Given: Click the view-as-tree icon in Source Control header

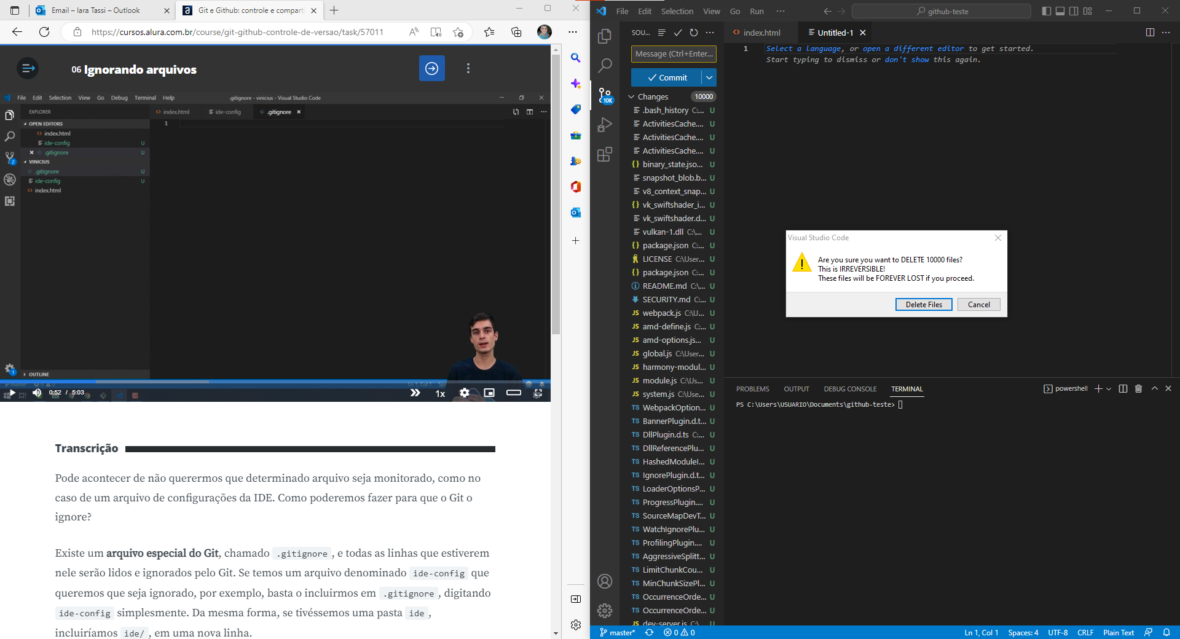Looking at the screenshot, I should coord(661,33).
